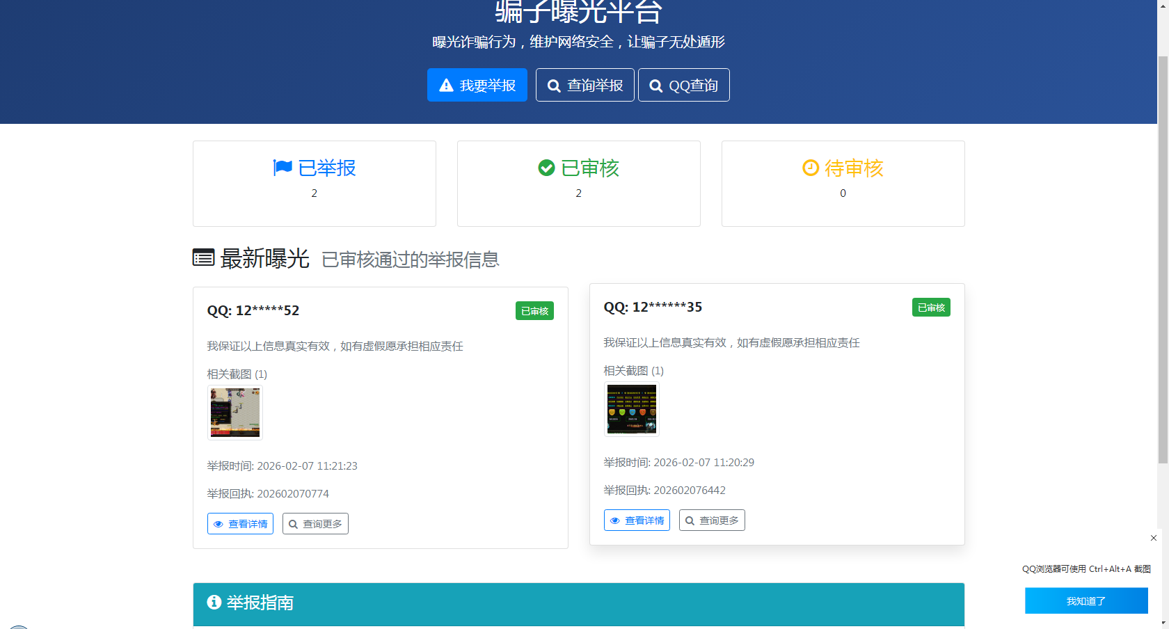Click the 我要举报 report button
The width and height of the screenshot is (1169, 629).
coord(477,85)
